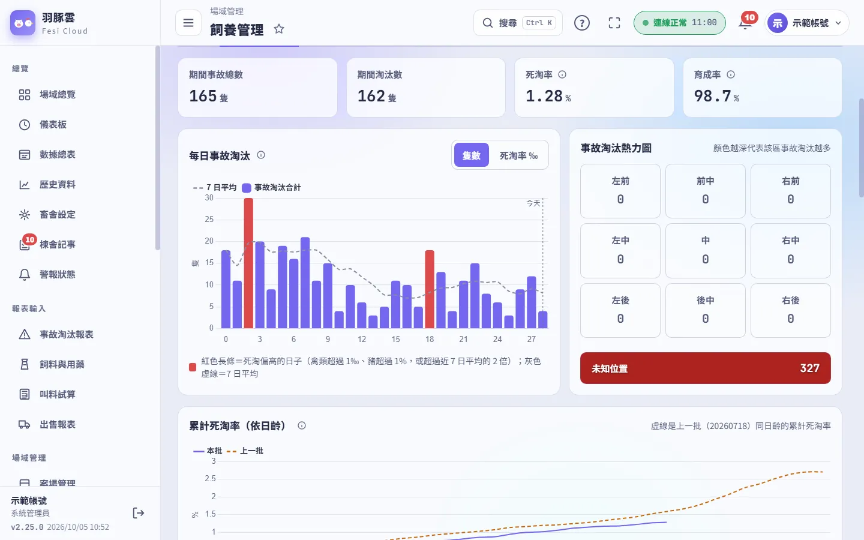Open 場域總覽 grid icon
This screenshot has height=540, width=864.
(25, 95)
